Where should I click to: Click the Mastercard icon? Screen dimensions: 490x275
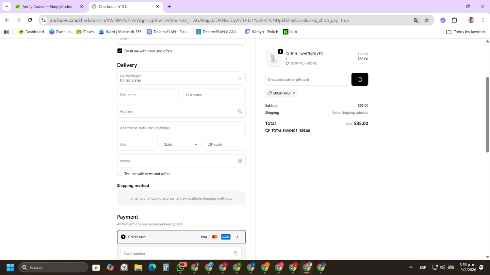pyautogui.click(x=215, y=237)
